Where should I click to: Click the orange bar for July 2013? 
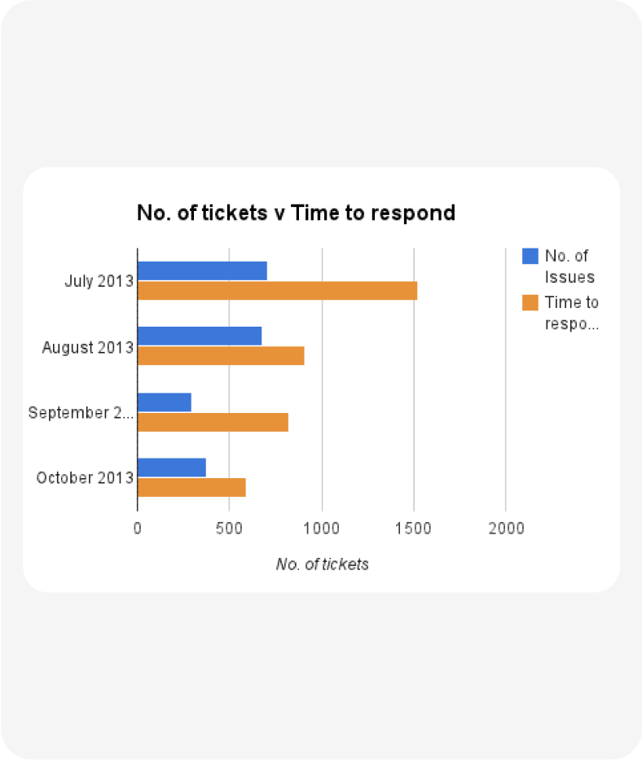pos(277,290)
